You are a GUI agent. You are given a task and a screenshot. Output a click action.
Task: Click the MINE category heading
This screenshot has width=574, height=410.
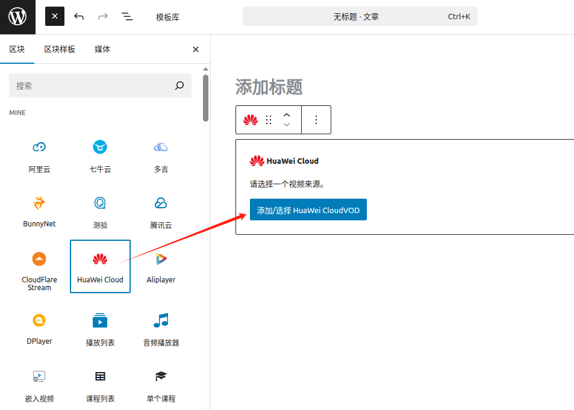17,113
